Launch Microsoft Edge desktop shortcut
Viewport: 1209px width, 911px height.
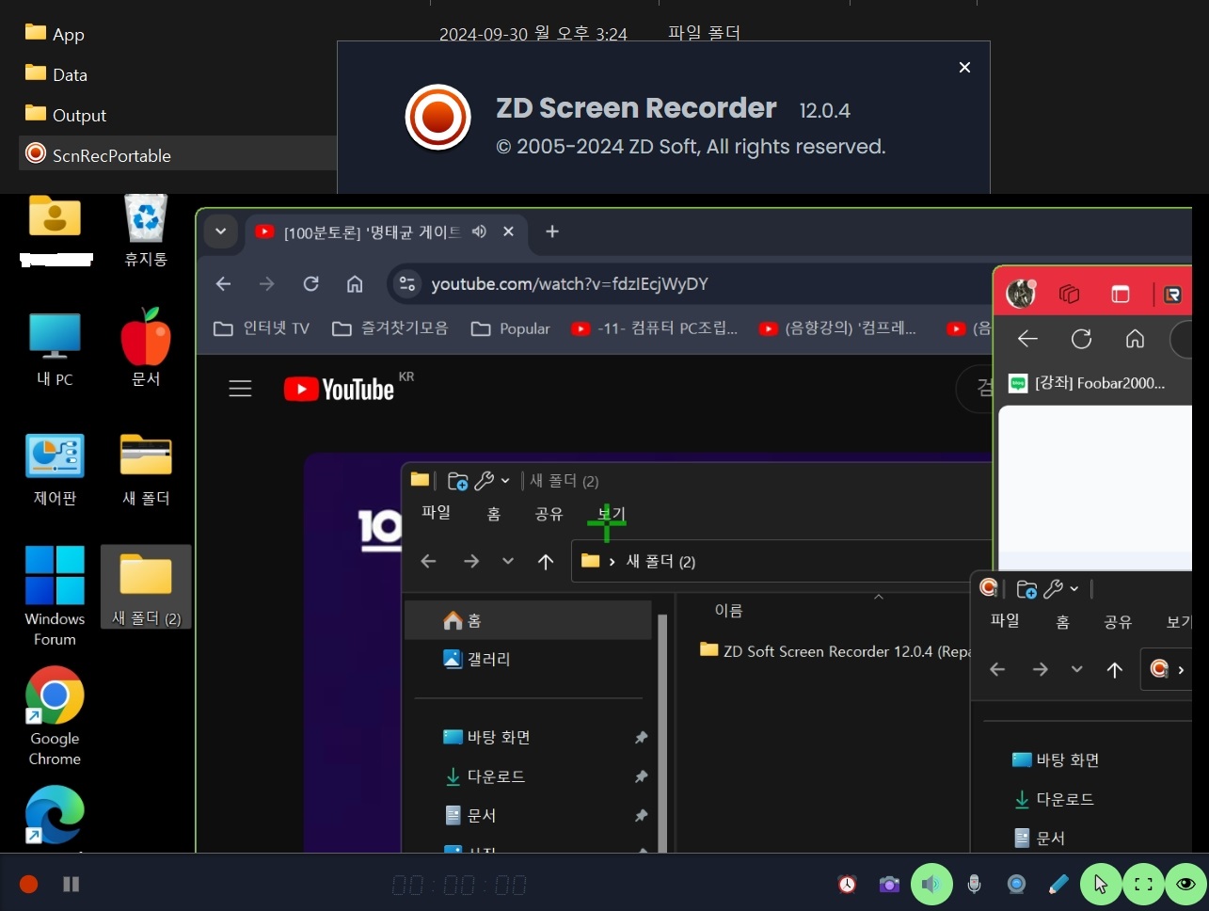tap(55, 815)
